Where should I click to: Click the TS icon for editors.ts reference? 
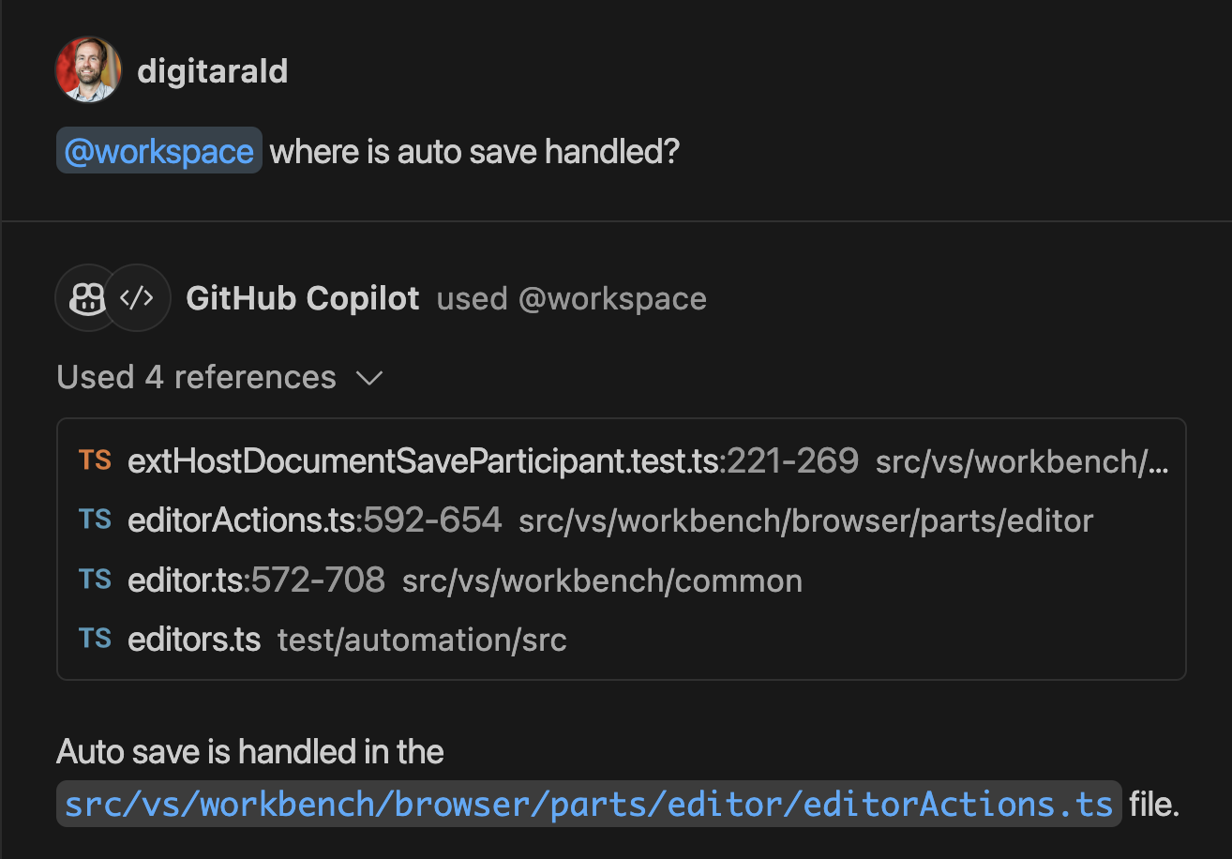pos(95,639)
